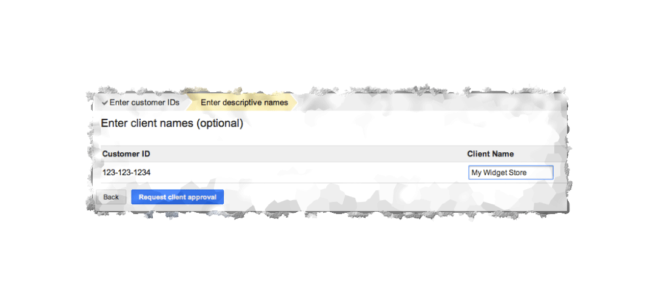
Task: Go to the Enter customer IDs step
Action: coord(140,102)
